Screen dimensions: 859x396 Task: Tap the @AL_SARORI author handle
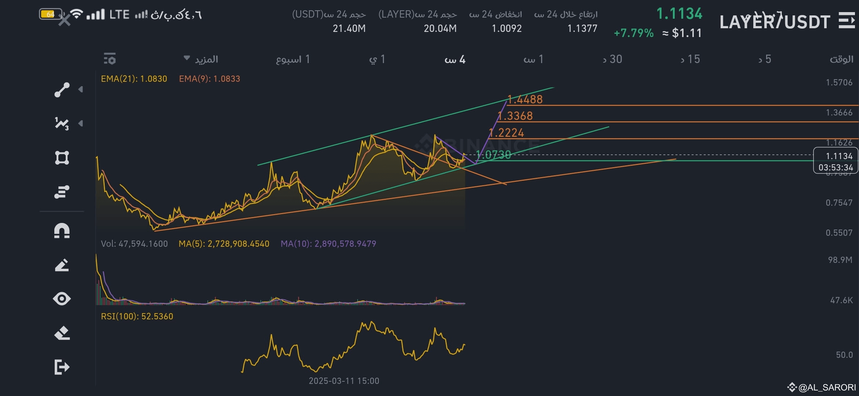pyautogui.click(x=827, y=388)
